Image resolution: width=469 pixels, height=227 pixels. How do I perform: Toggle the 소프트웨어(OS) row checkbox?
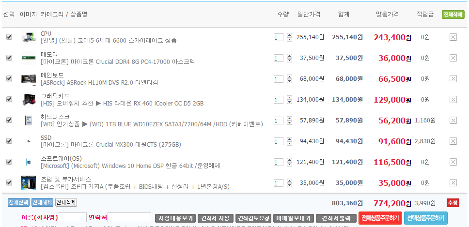(9, 162)
